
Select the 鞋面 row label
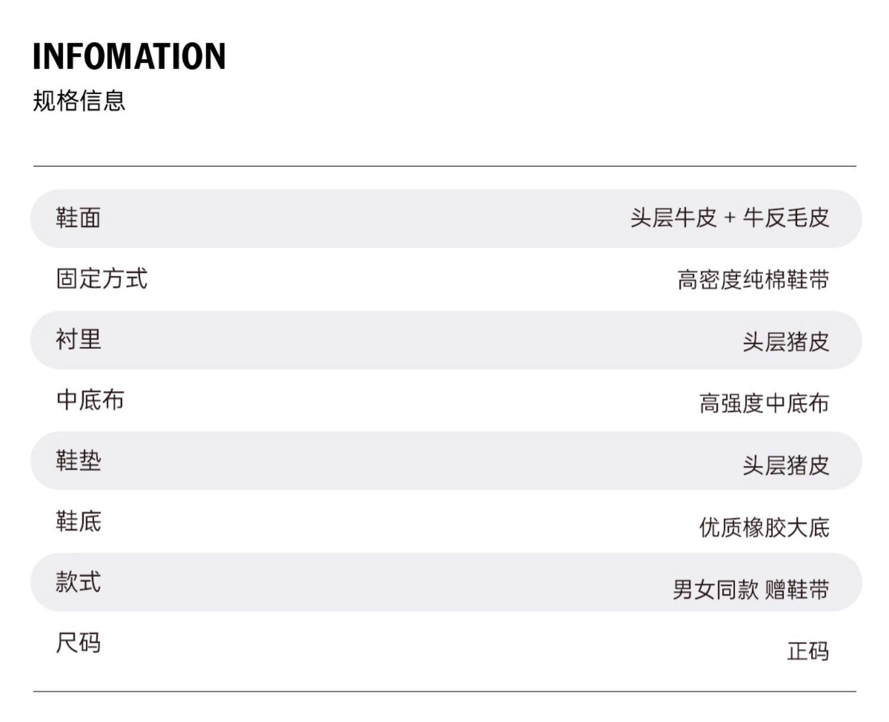point(78,218)
